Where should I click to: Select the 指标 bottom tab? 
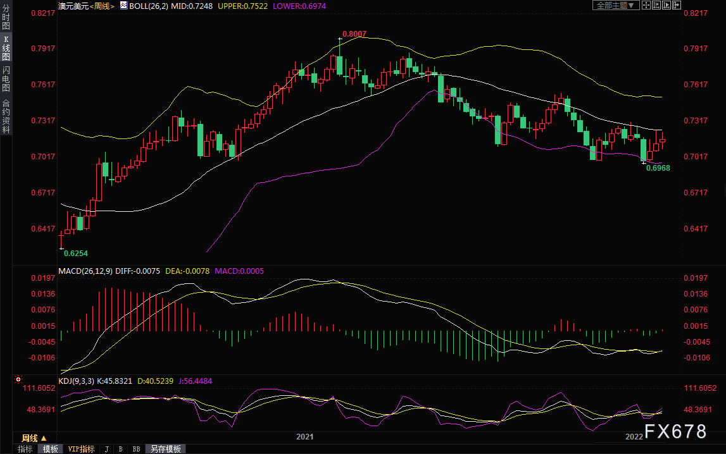click(x=25, y=449)
